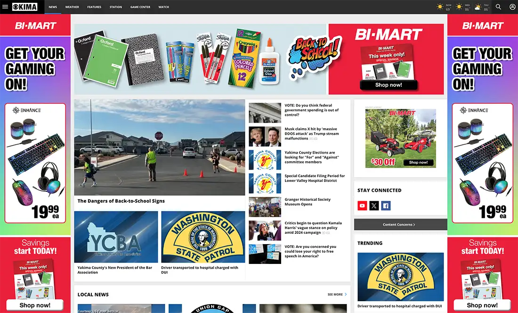This screenshot has height=313, width=518.
Task: Open the STATION menu
Action: (116, 7)
